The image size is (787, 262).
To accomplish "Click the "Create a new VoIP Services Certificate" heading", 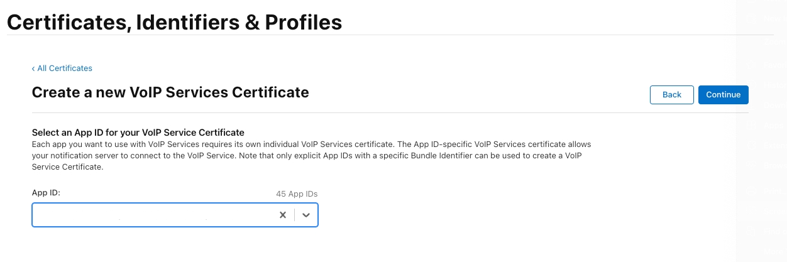I will coord(170,92).
